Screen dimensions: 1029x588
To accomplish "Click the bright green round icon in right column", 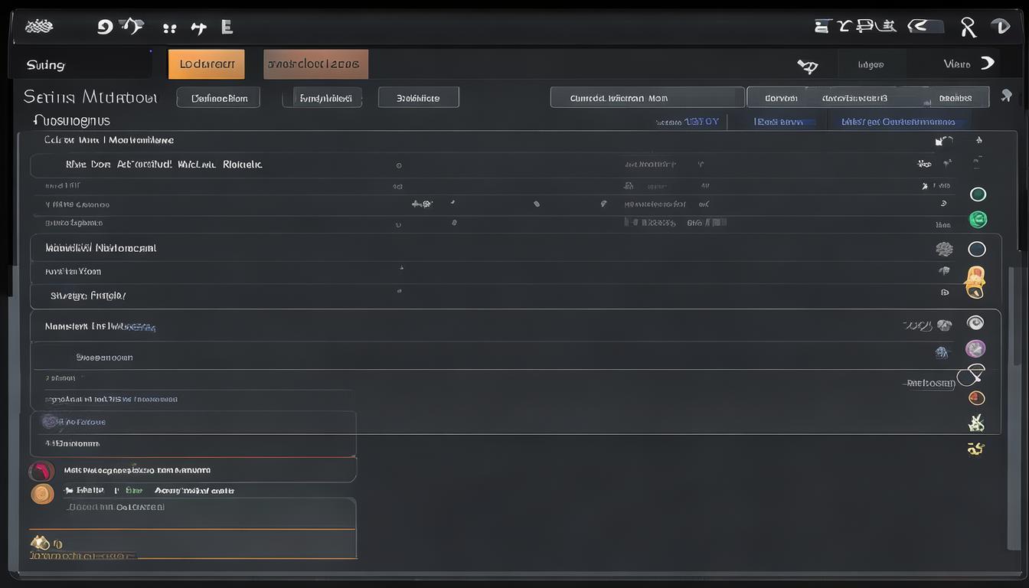I will pos(978,220).
